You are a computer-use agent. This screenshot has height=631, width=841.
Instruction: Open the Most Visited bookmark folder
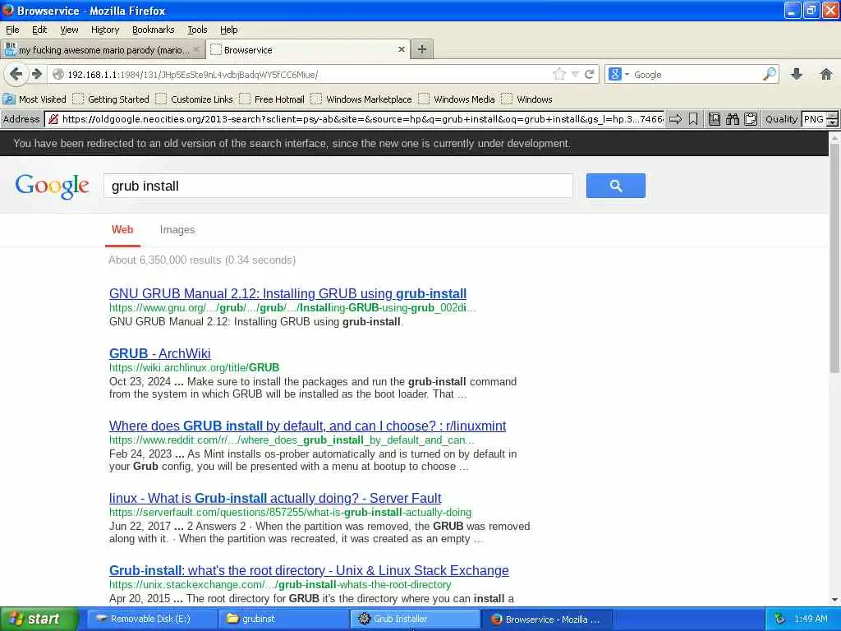pyautogui.click(x=34, y=99)
